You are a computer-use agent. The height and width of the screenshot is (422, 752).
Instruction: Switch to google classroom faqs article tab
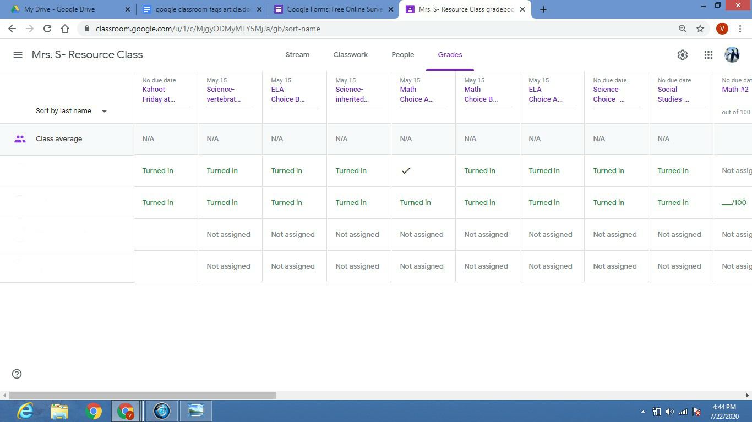click(203, 9)
